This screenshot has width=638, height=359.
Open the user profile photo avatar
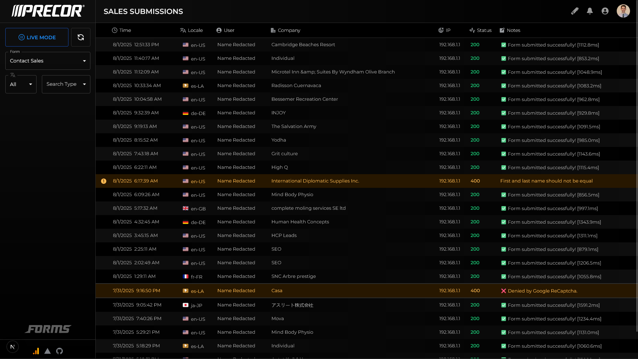pyautogui.click(x=623, y=11)
